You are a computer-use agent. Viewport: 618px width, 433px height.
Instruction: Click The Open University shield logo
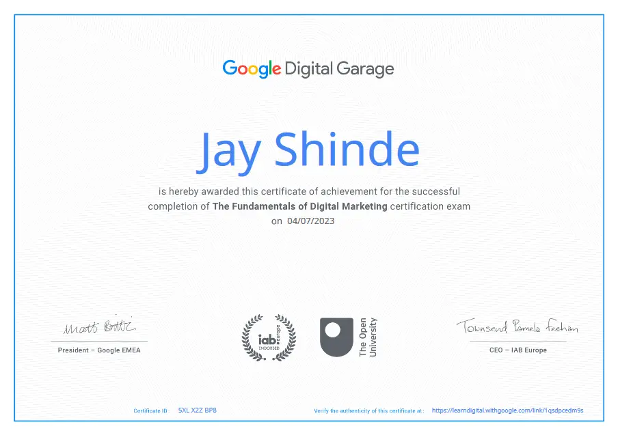[x=336, y=337]
